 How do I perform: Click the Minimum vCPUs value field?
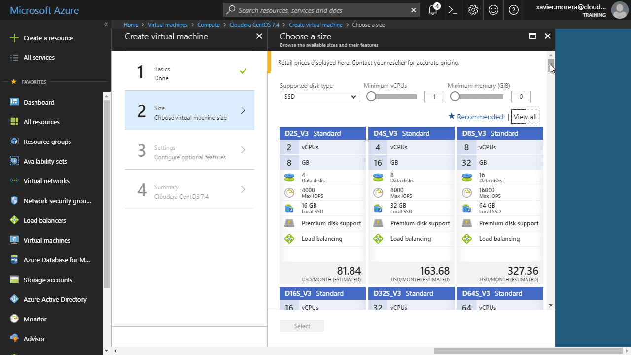[x=434, y=97]
